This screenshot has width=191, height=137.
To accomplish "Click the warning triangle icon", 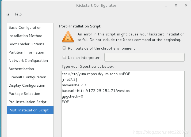I will (68, 37).
